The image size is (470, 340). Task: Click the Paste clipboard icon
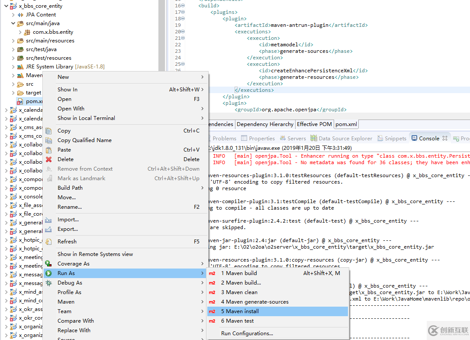(48, 150)
